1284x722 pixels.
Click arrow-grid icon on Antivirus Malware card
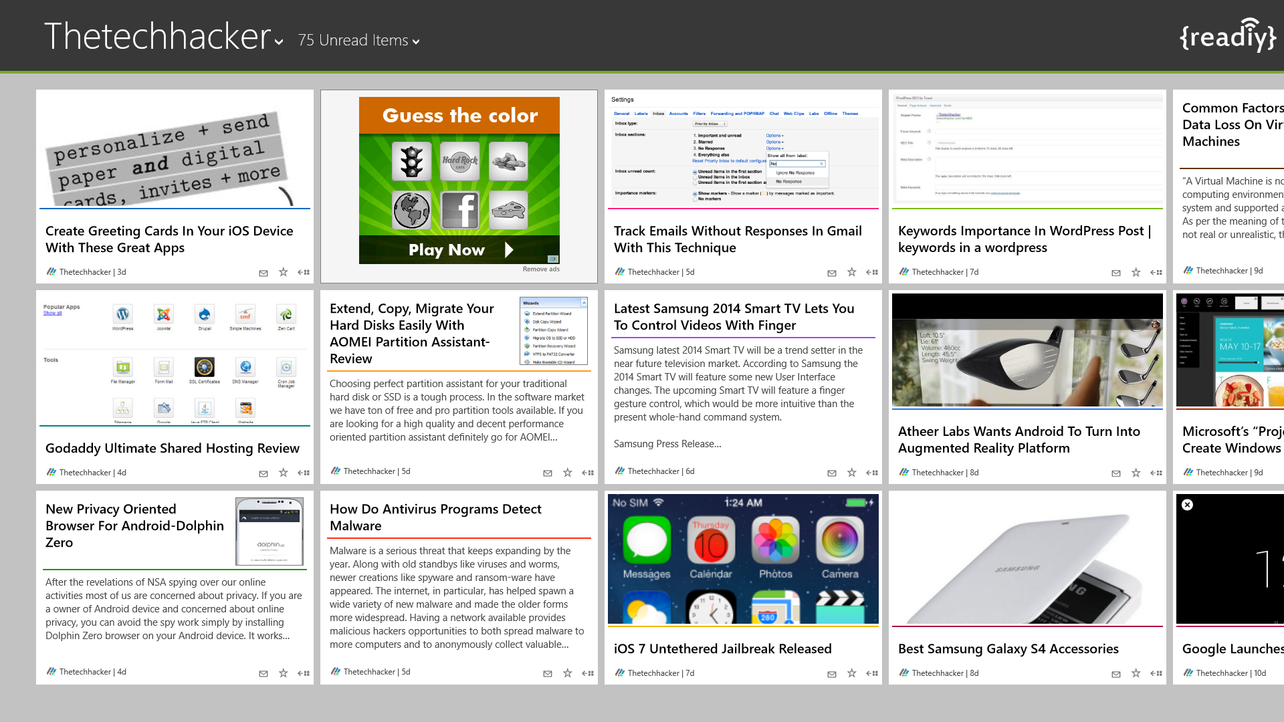588,673
